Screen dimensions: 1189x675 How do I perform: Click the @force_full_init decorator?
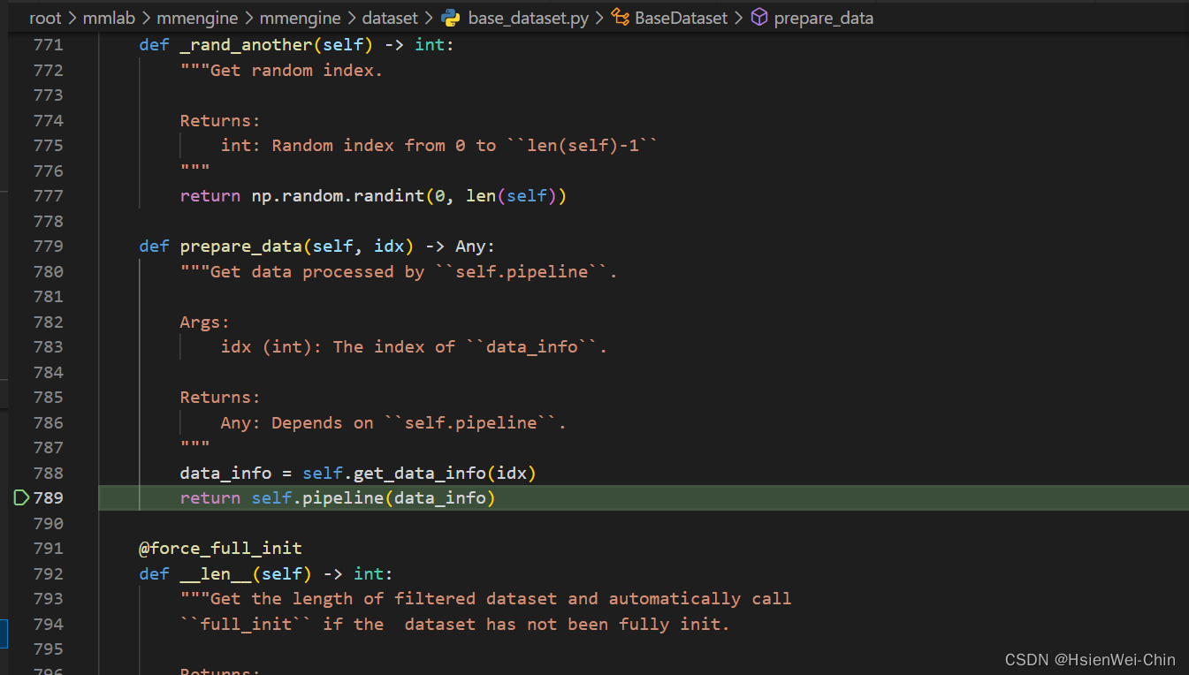[220, 548]
